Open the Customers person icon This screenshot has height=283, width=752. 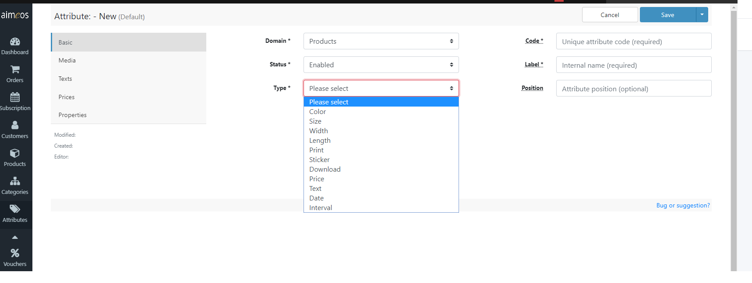[x=15, y=125]
